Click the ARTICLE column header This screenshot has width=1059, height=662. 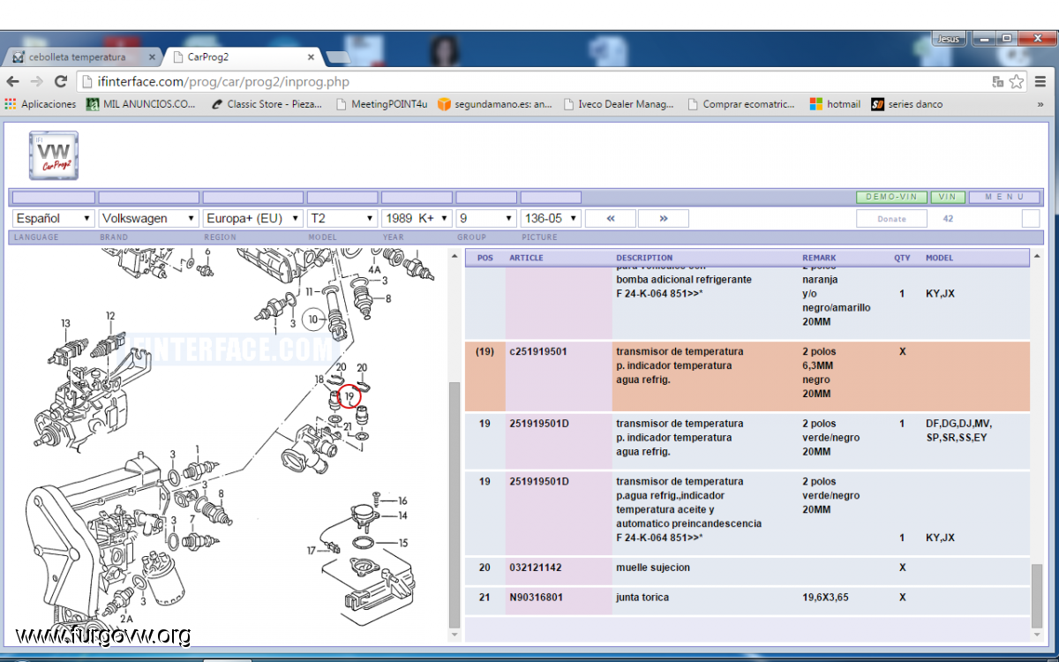[x=526, y=258]
